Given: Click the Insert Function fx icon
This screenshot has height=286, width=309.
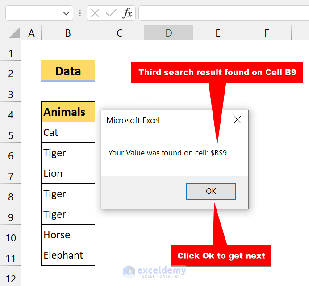Looking at the screenshot, I should [128, 13].
